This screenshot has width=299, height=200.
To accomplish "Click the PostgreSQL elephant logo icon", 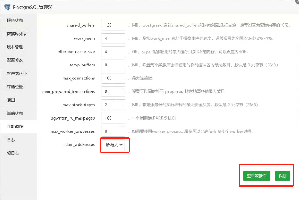I will (x=7, y=7).
